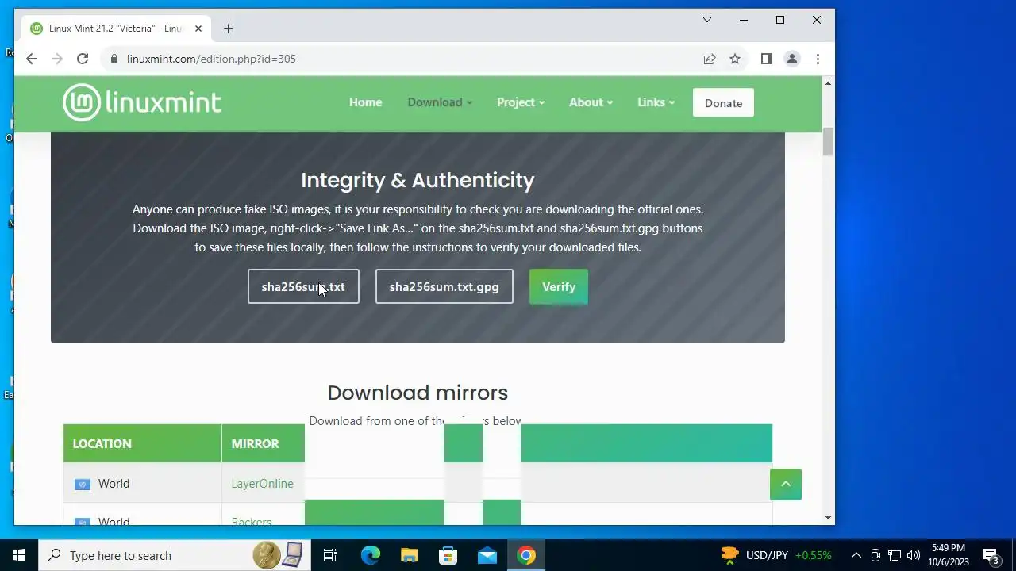Open a new tab with plus
This screenshot has height=571, width=1016.
229,29
